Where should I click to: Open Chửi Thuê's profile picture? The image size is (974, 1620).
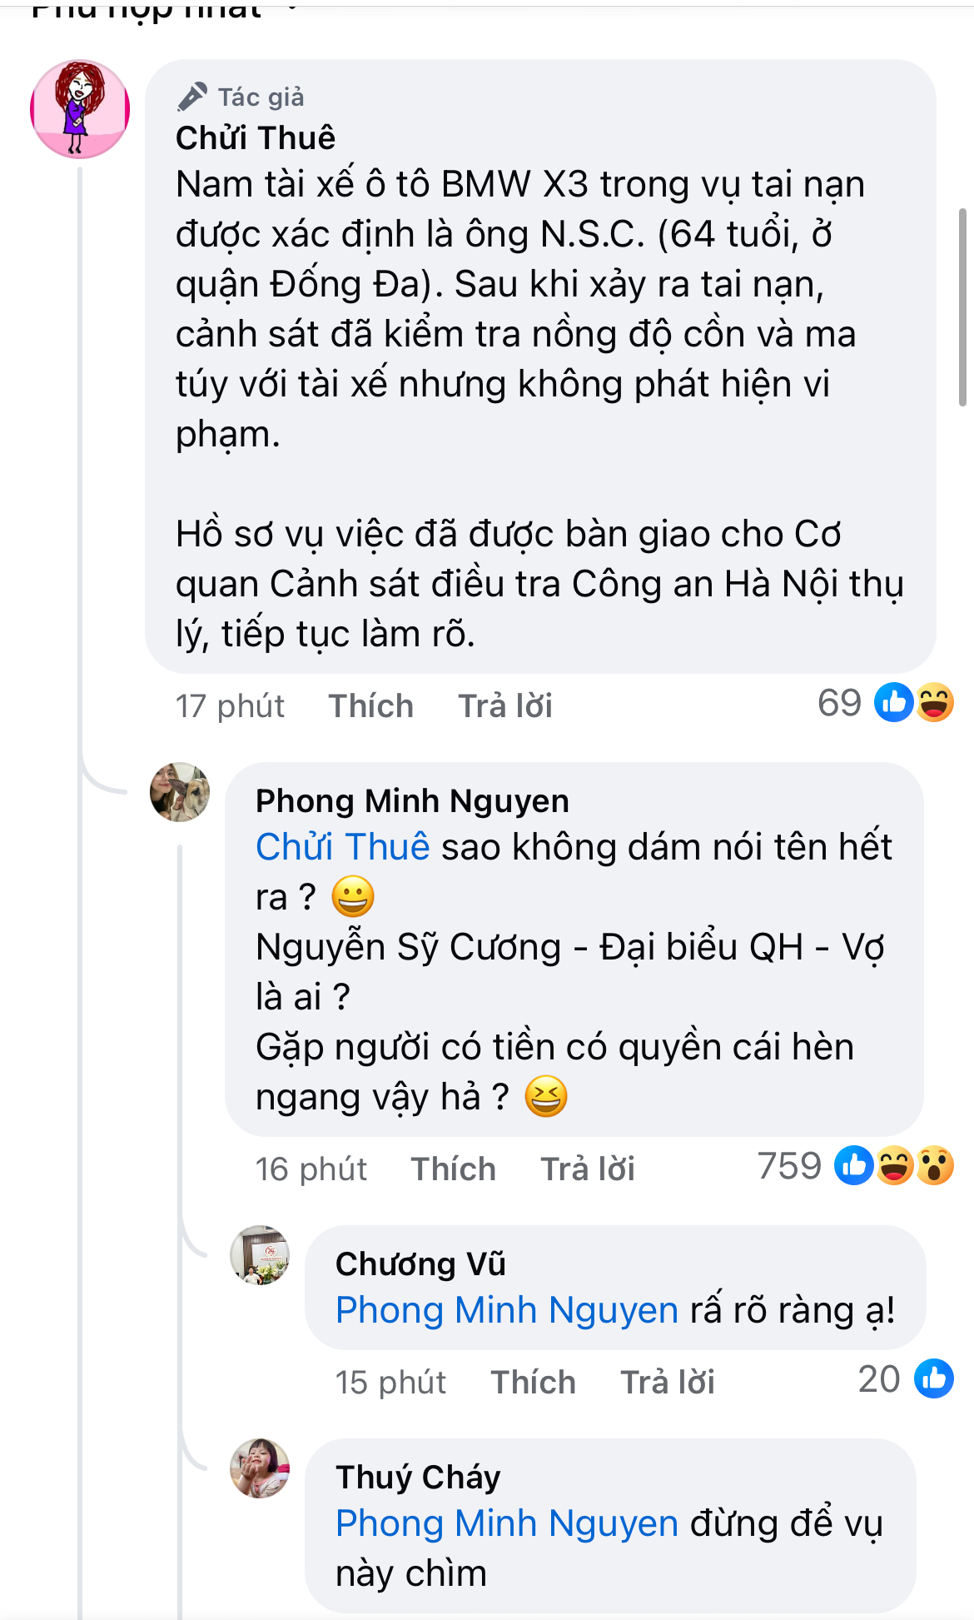point(80,109)
